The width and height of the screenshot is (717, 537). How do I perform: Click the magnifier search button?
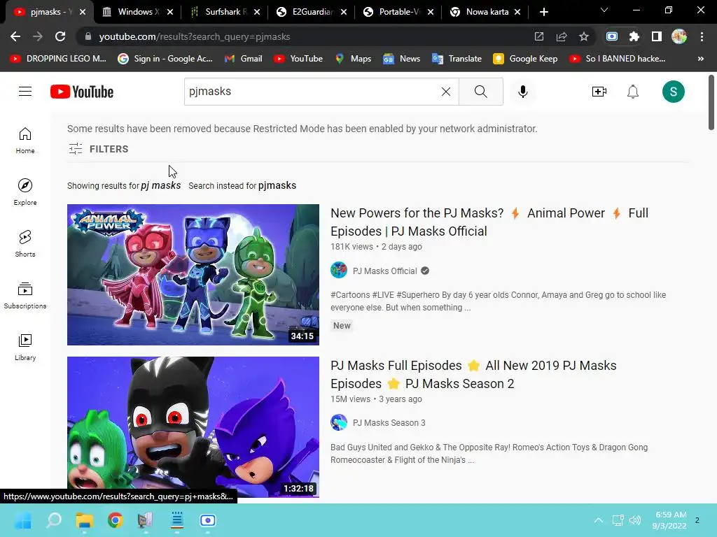480,92
